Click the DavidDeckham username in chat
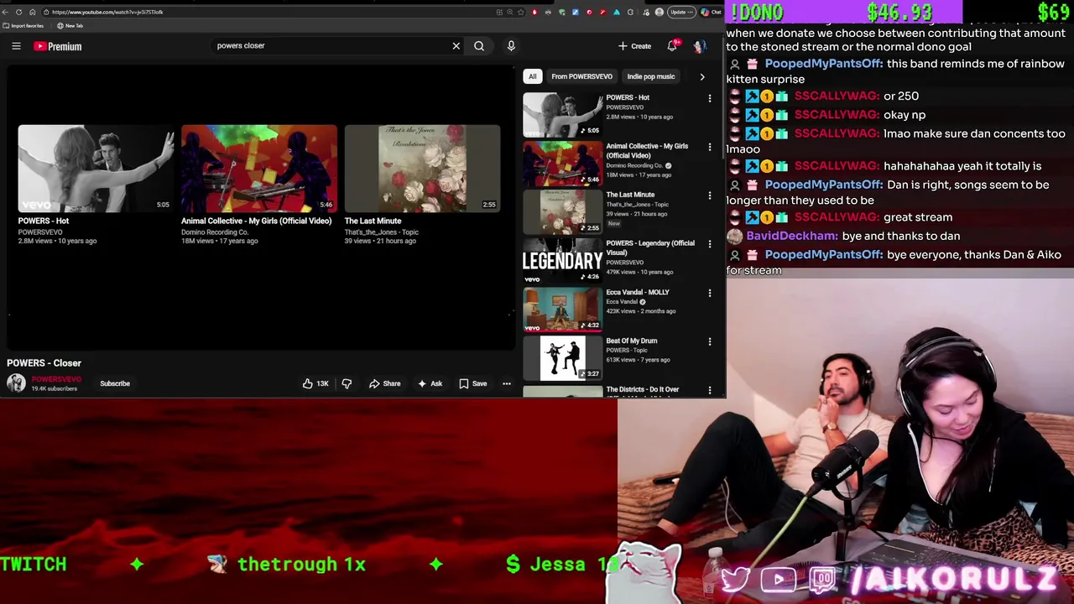 (x=791, y=237)
